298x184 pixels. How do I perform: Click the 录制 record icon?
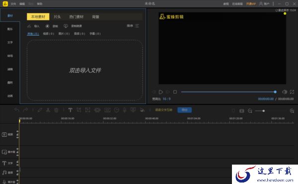point(47,26)
